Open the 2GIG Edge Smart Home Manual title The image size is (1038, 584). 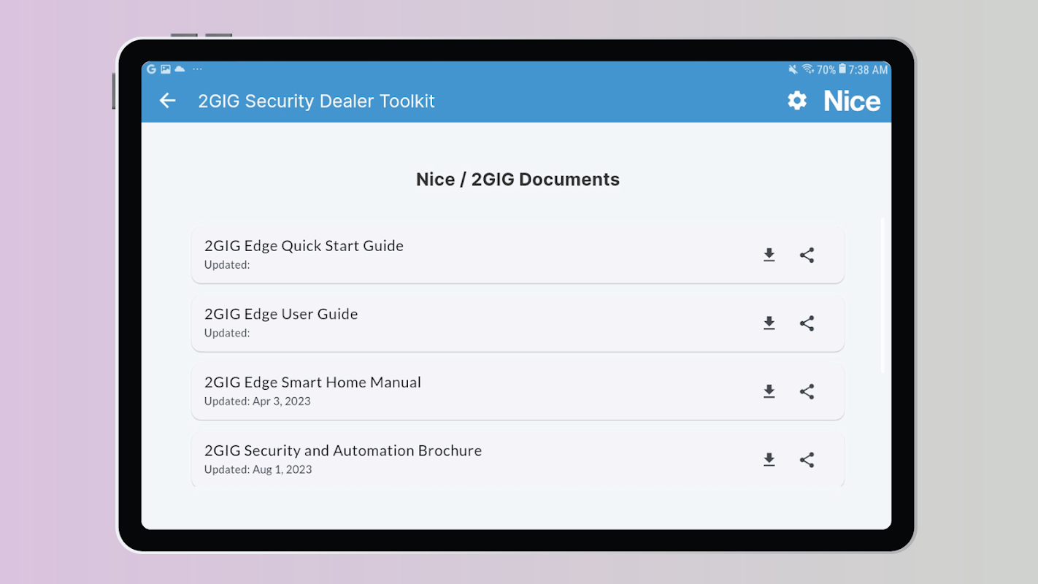click(312, 383)
